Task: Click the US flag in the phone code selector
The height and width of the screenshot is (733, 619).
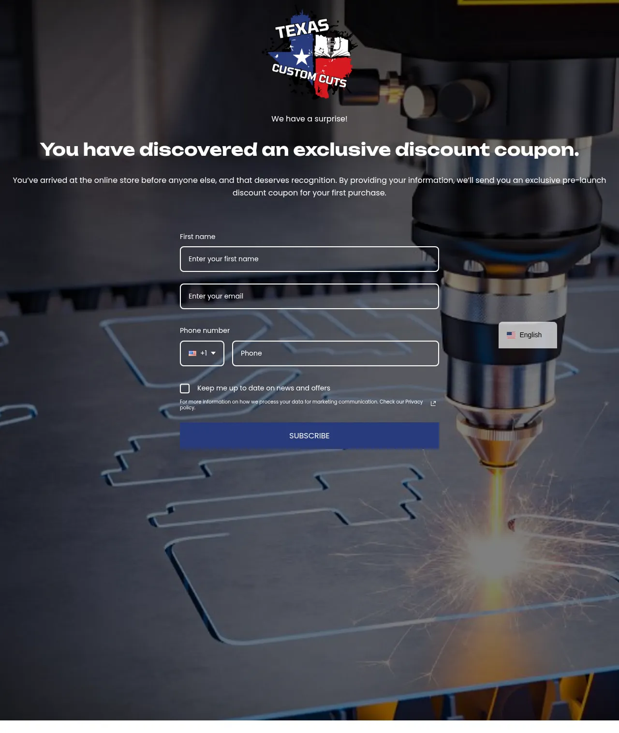Action: click(192, 353)
